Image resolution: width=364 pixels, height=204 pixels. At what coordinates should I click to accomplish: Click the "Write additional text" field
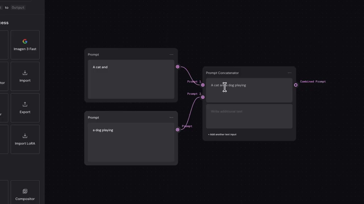249,116
